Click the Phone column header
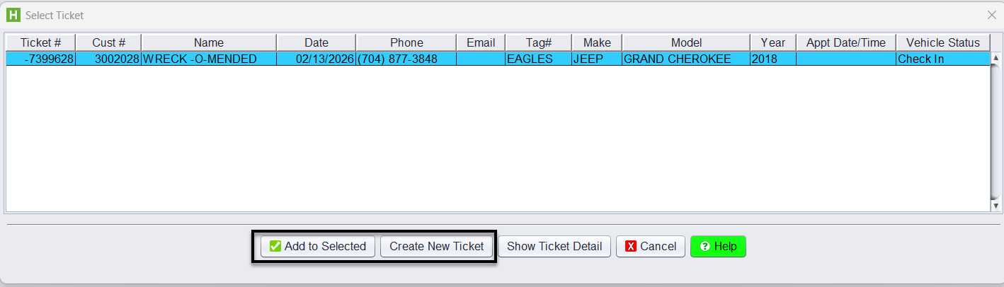 click(x=406, y=43)
